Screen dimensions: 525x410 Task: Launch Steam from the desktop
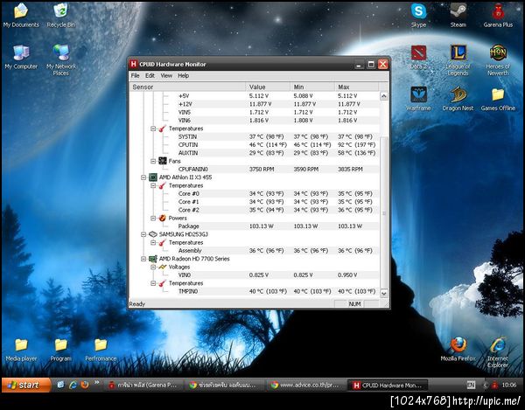pos(458,16)
